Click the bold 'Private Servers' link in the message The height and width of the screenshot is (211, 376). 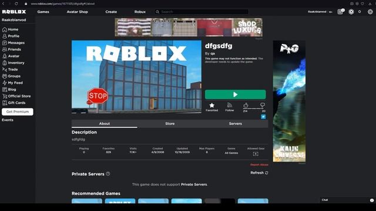tap(194, 185)
